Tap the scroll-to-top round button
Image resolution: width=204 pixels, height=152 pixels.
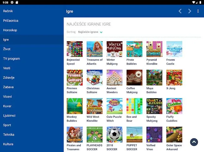[x=194, y=142]
